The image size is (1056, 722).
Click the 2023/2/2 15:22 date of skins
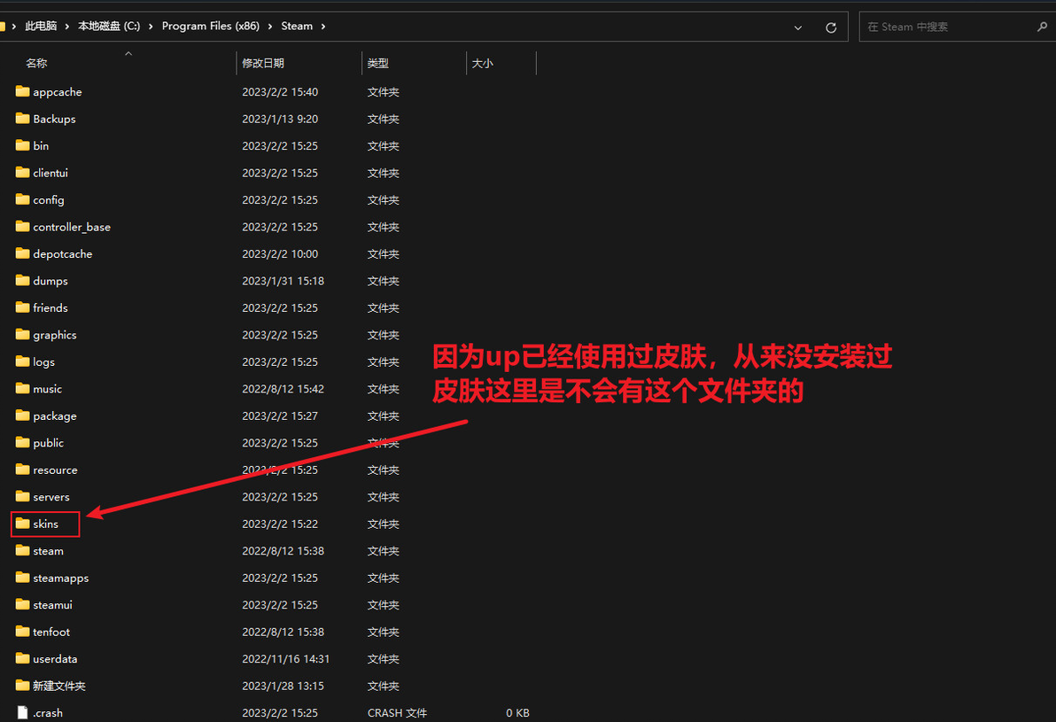click(x=280, y=524)
